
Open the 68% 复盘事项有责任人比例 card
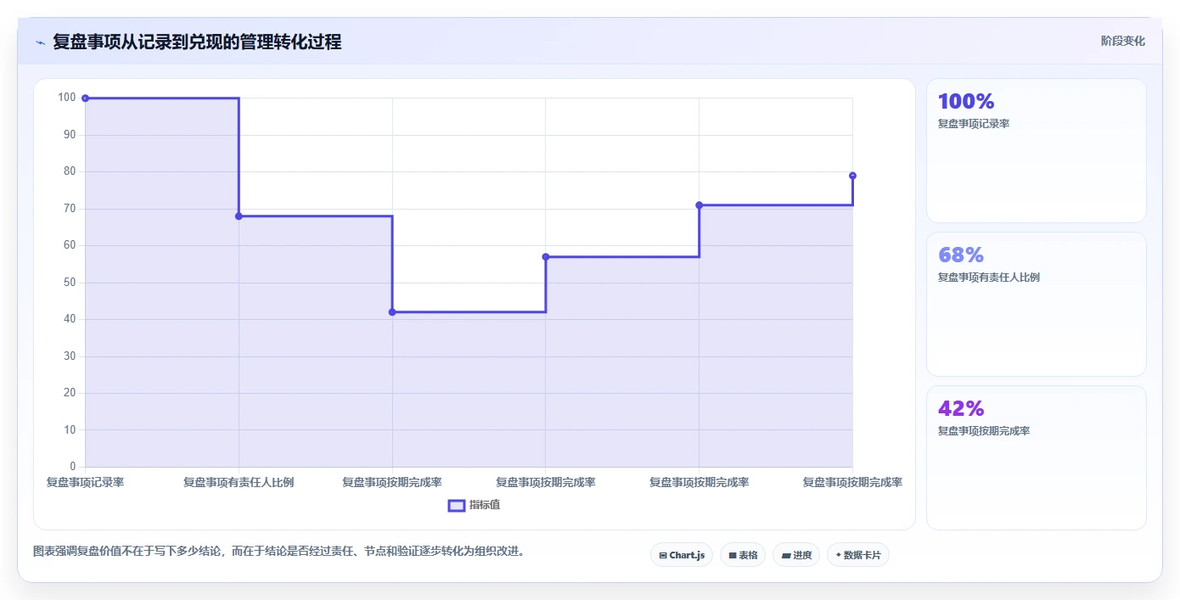pyautogui.click(x=1036, y=304)
